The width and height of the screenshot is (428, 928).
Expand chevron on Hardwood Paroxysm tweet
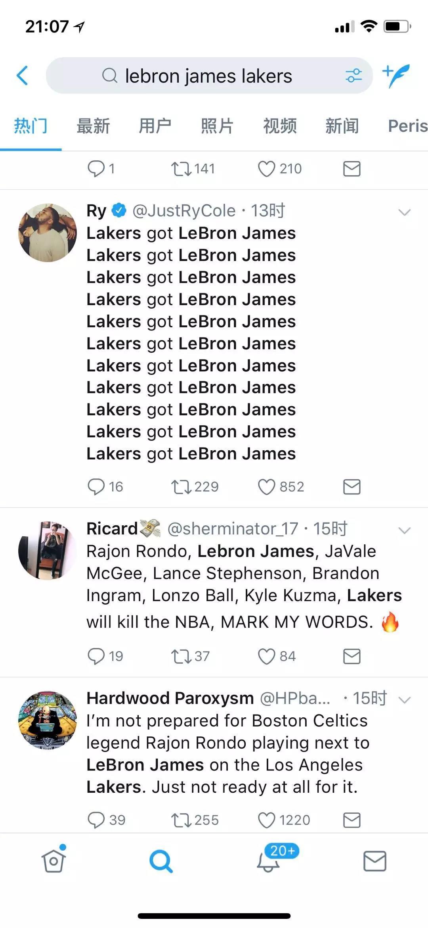click(x=404, y=699)
